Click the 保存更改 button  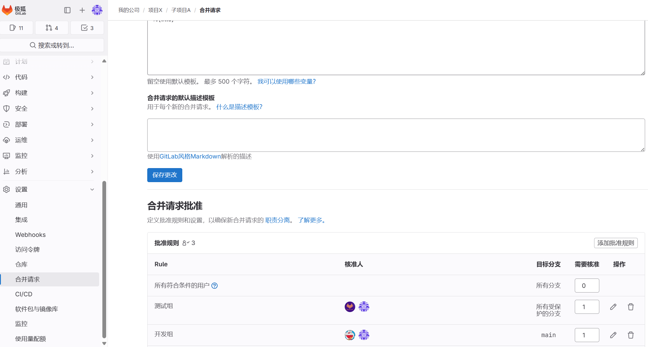(x=164, y=175)
